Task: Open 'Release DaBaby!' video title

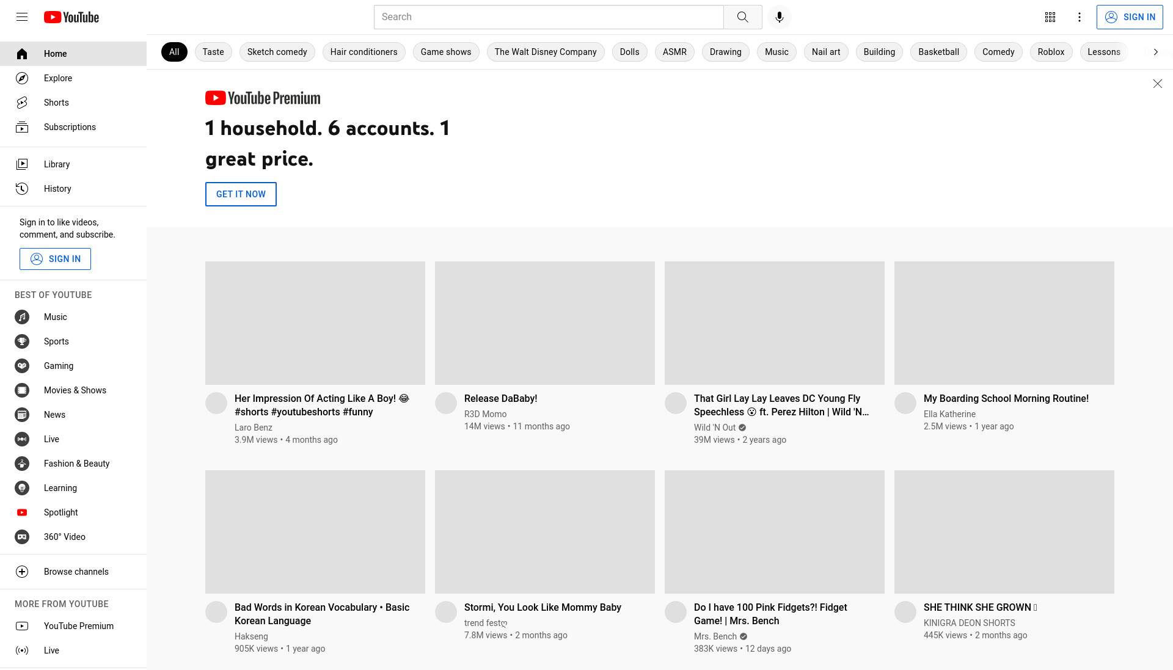Action: [x=500, y=398]
